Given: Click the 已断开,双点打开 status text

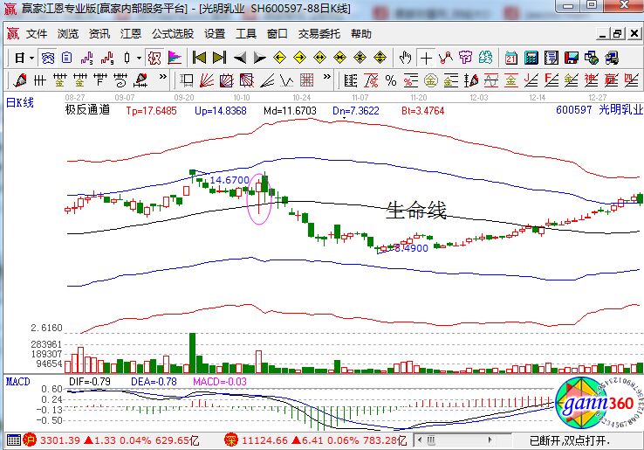Looking at the screenshot, I should point(568,440).
